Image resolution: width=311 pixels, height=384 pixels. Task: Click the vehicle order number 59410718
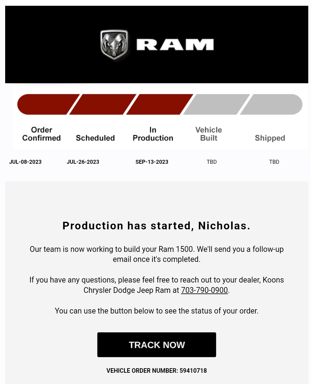tap(193, 371)
